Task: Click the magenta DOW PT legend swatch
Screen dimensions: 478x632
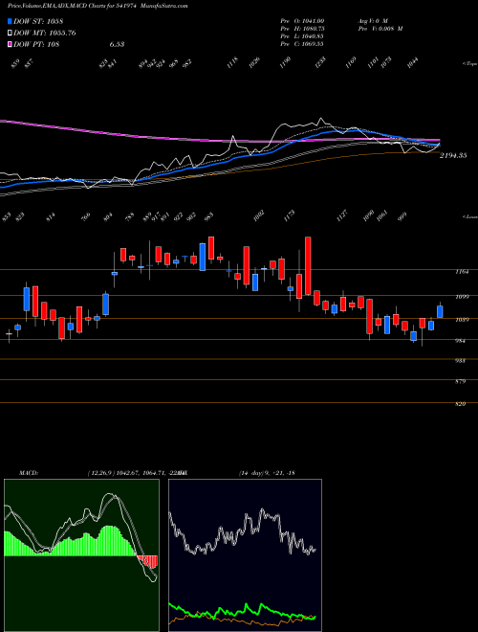Action: 10,44
